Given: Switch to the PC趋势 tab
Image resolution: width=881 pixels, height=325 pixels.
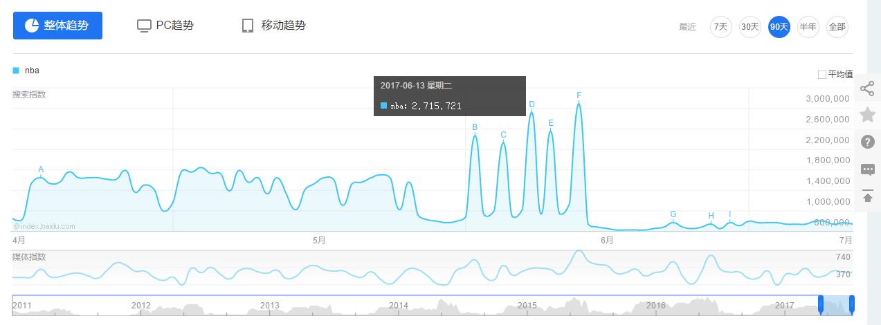Looking at the screenshot, I should coord(165,26).
